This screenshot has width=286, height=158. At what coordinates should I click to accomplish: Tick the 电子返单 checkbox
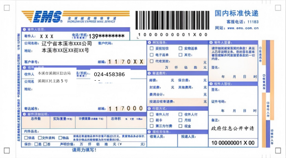[x=152, y=55]
